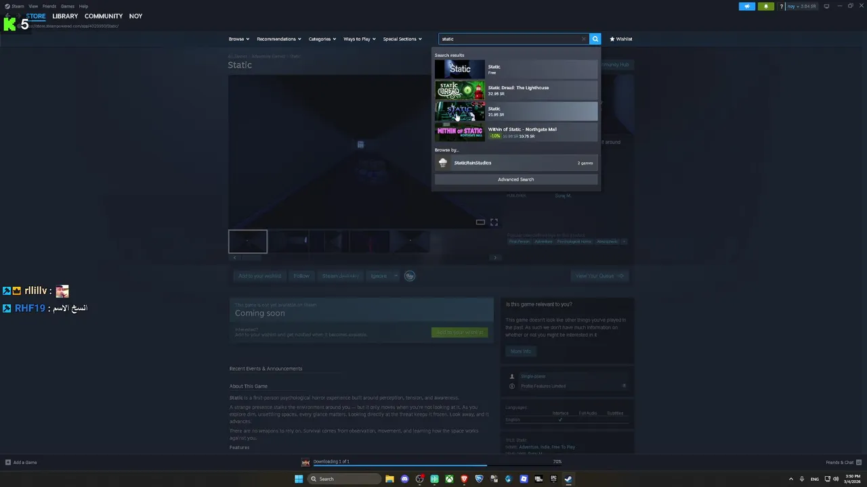Expand the Special Sections dropdown
This screenshot has width=867, height=487.
point(402,39)
